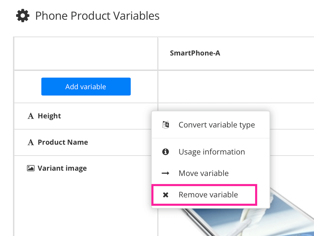This screenshot has height=236, width=314.
Task: Click the X icon beside Remove variable
Action: coord(165,195)
